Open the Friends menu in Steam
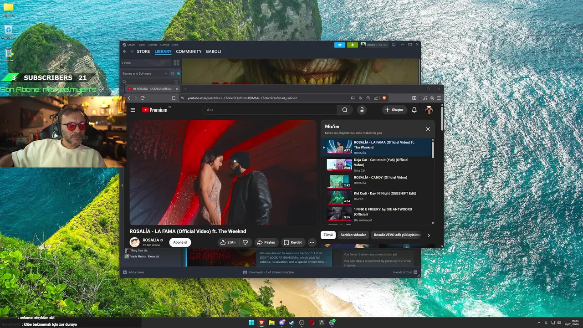 [x=153, y=45]
